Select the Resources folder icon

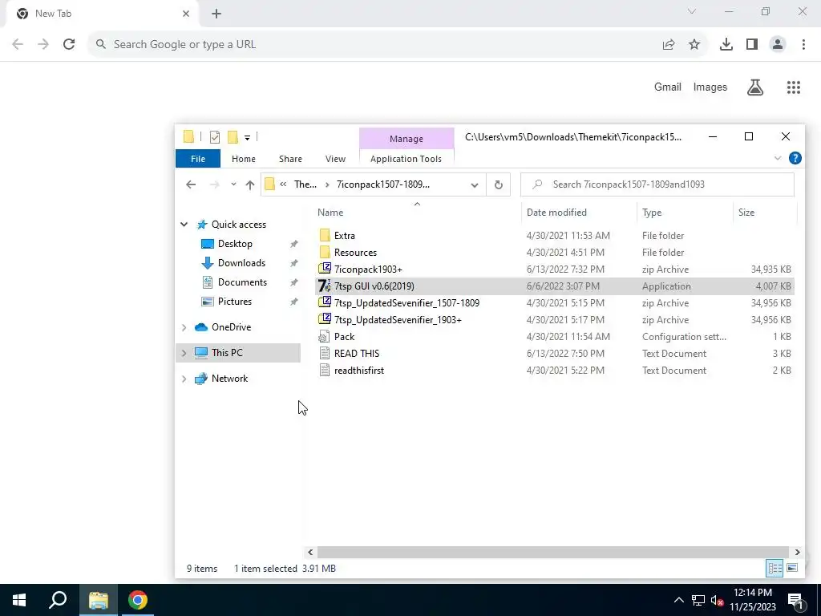(325, 253)
